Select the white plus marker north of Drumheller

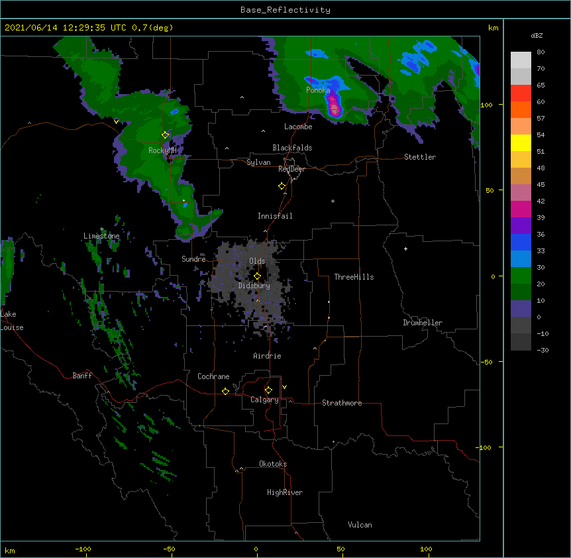[405, 249]
